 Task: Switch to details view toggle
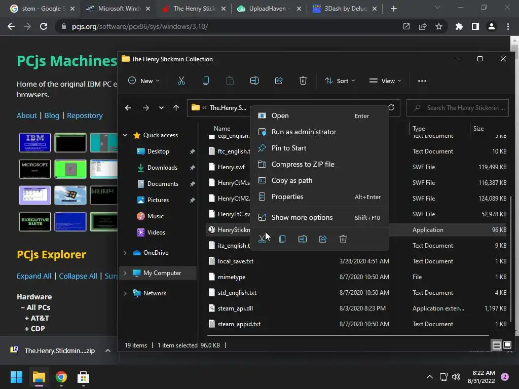(x=496, y=345)
